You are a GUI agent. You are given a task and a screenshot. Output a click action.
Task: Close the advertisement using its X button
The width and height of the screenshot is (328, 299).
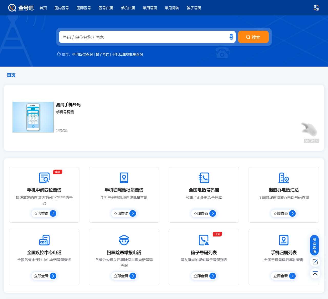(317, 141)
